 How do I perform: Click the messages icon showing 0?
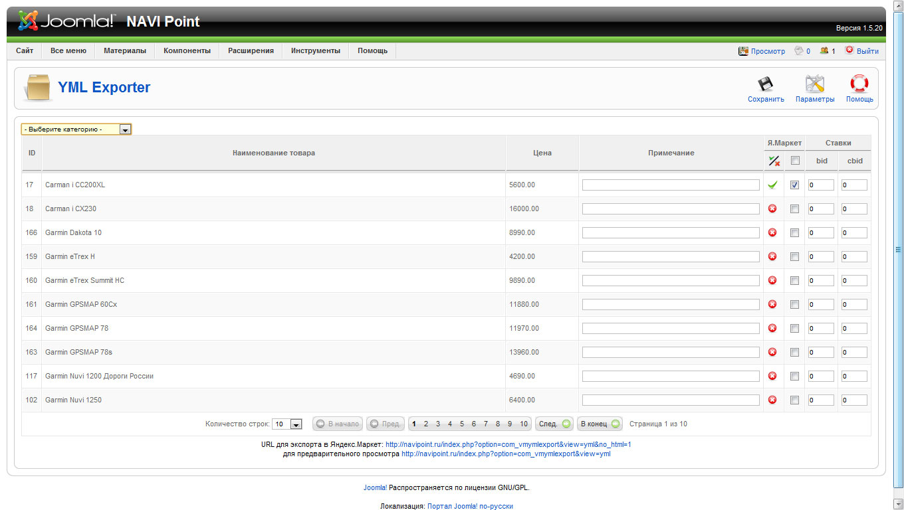[799, 51]
